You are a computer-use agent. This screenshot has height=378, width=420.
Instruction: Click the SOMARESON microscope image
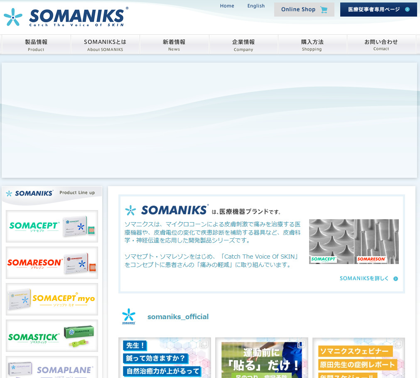coord(377,242)
